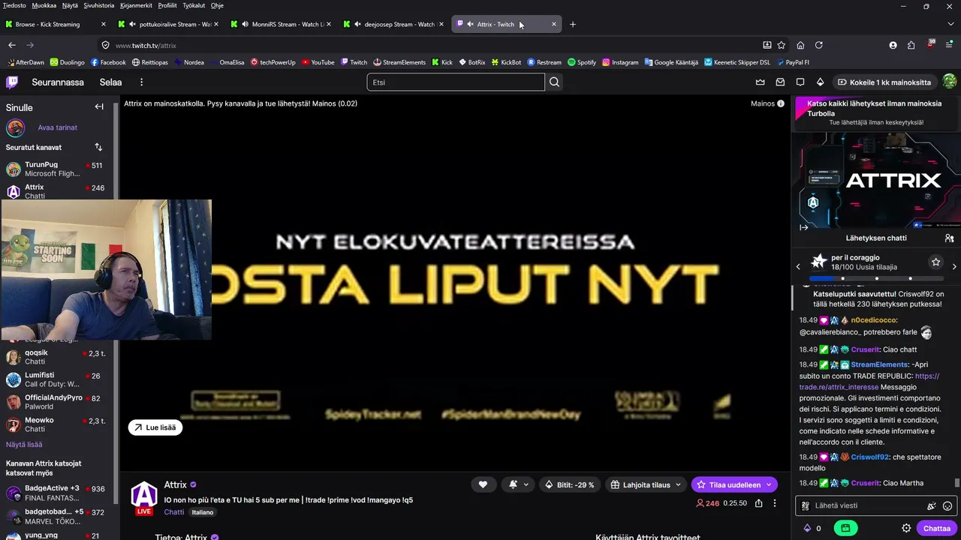The width and height of the screenshot is (961, 540).
Task: Share the stream with the share icon
Action: (759, 503)
